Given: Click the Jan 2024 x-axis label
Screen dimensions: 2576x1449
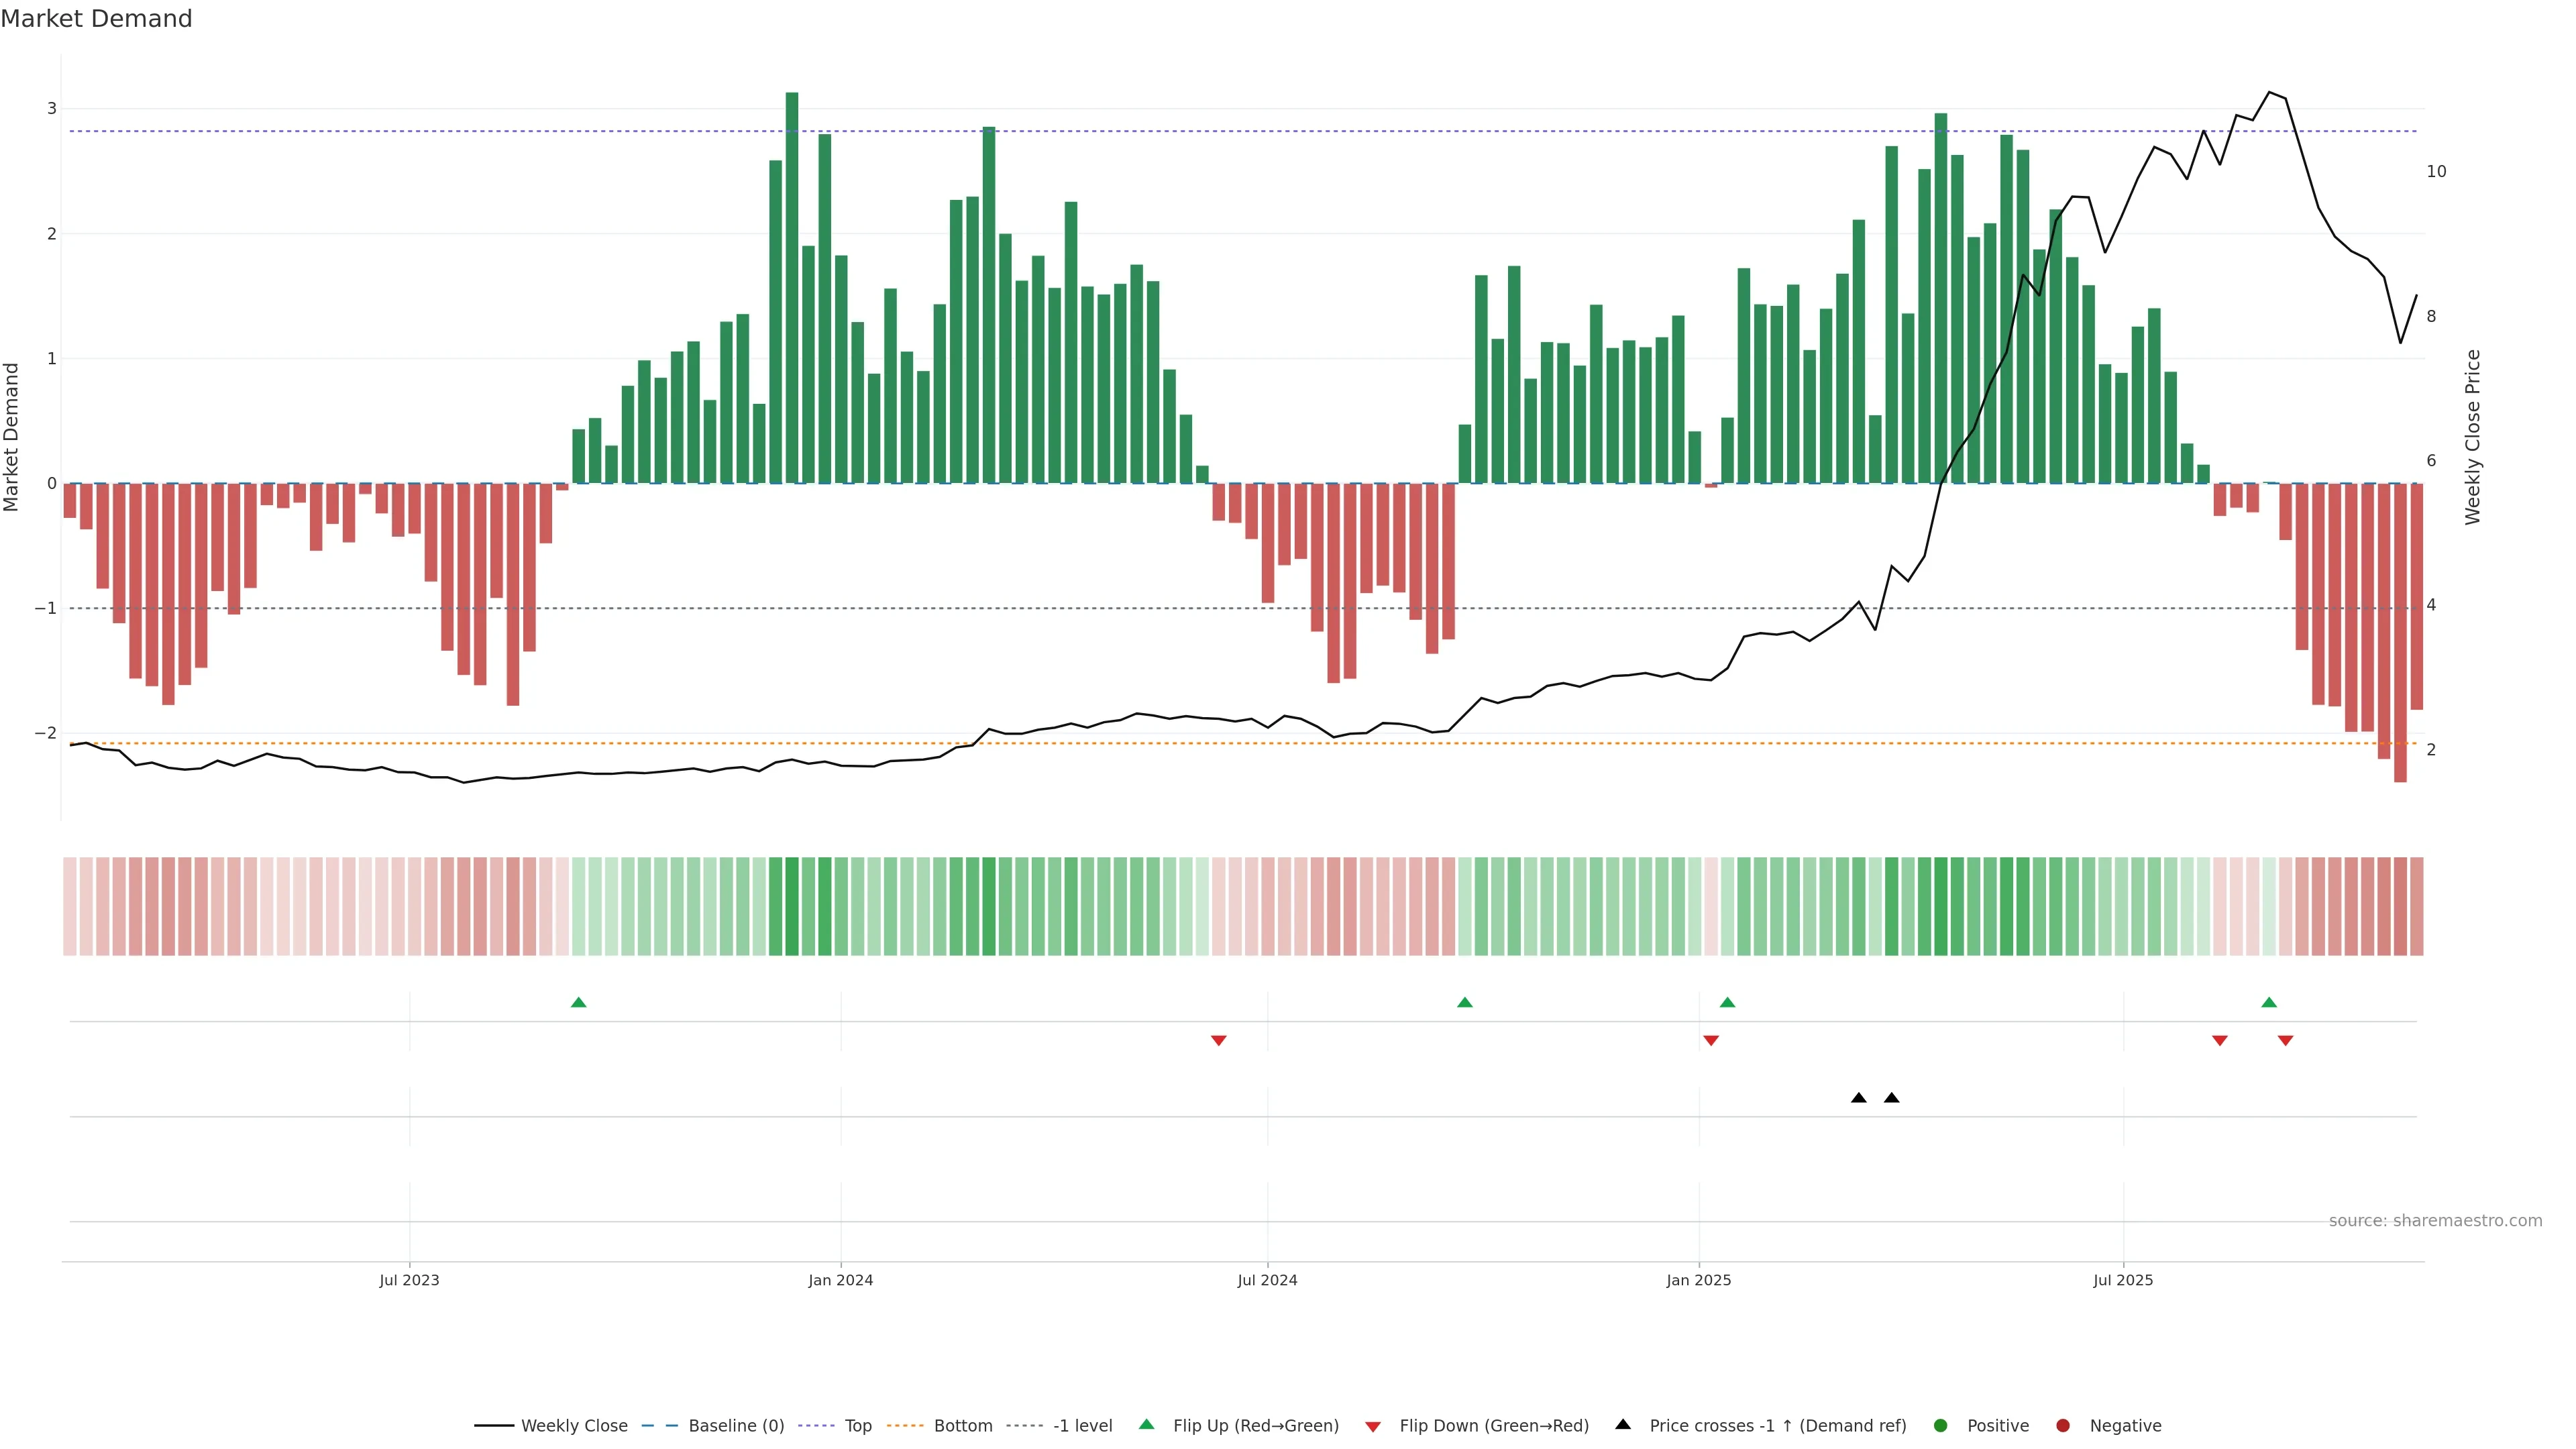Looking at the screenshot, I should [840, 1280].
